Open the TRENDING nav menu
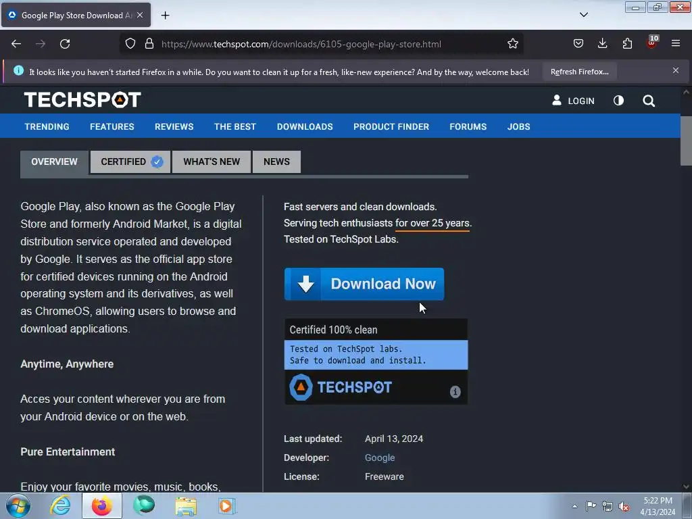Viewport: 692px width, 519px height. click(x=47, y=126)
